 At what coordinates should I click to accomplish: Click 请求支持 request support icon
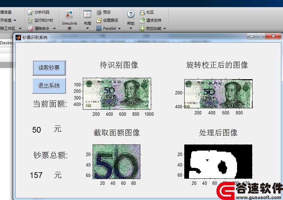point(142,20)
